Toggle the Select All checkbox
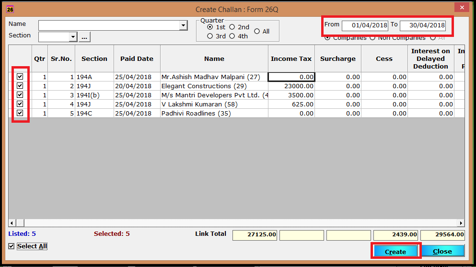The image size is (476, 267). [x=11, y=246]
